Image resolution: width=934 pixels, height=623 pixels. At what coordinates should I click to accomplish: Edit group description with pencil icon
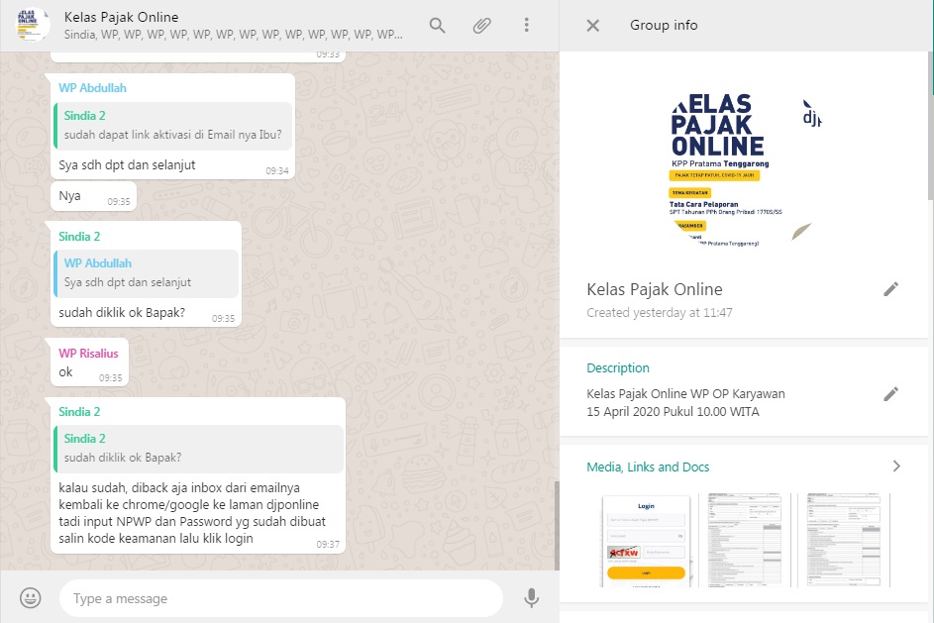pos(891,394)
